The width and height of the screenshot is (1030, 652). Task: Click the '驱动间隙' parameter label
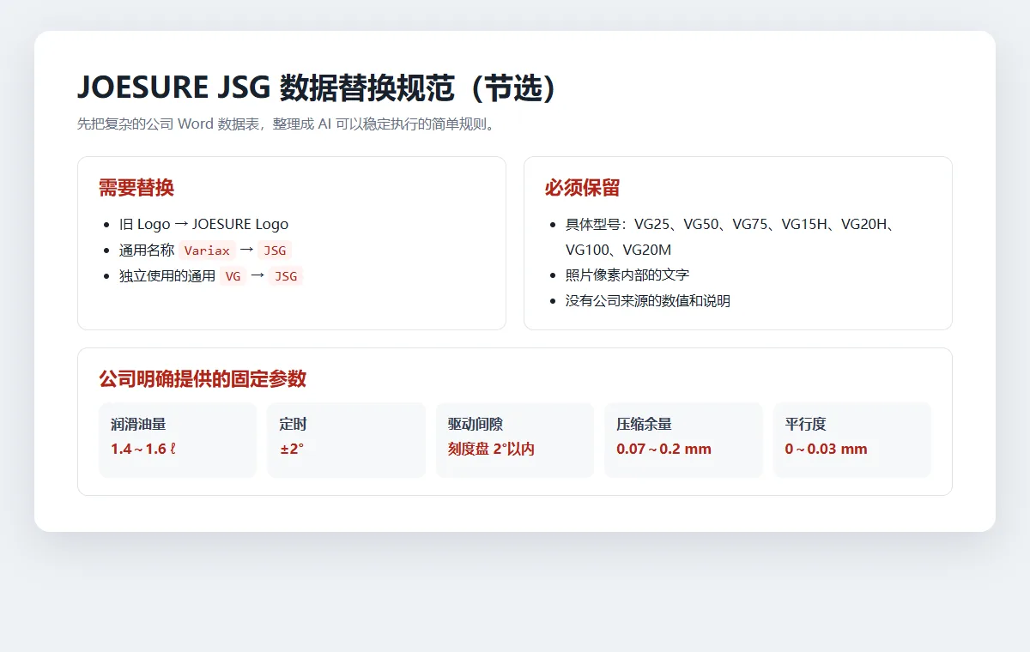click(x=476, y=424)
